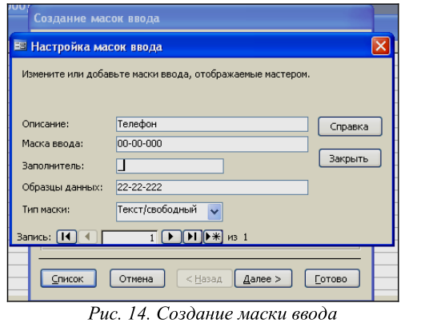
Task: Click the Тип маски: label
Action: click(46, 209)
